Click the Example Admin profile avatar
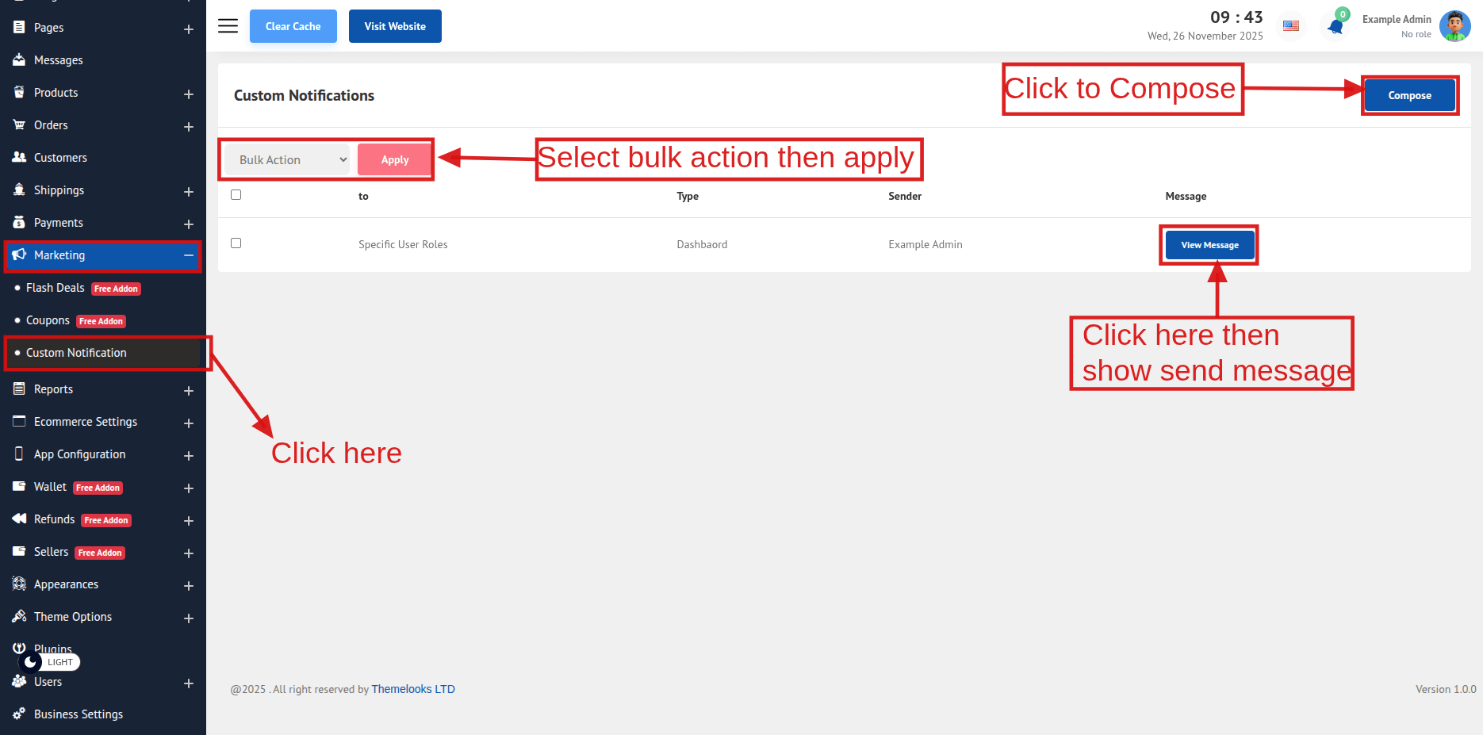The image size is (1483, 735). 1454,26
